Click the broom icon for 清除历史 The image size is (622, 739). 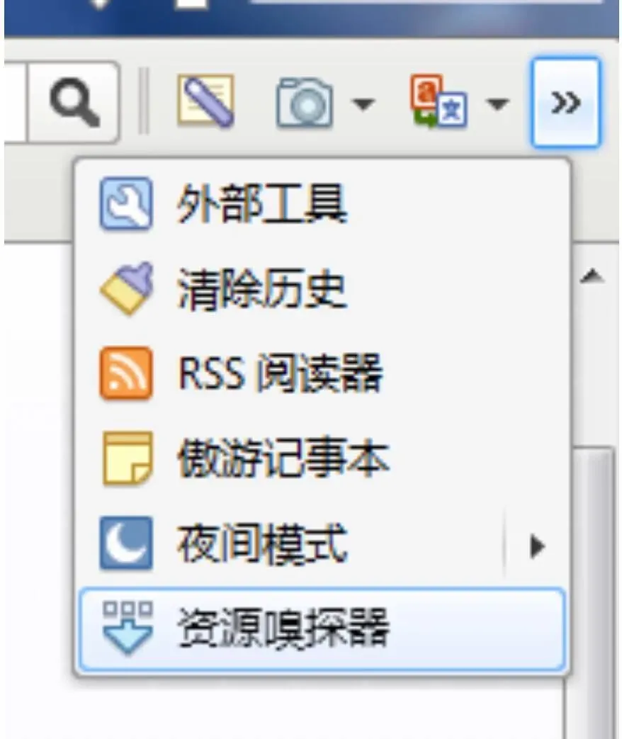tap(126, 288)
